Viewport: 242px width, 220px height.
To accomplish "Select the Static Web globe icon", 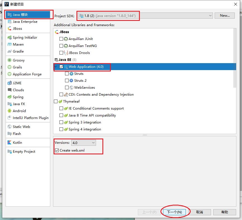I will pos(9,127).
